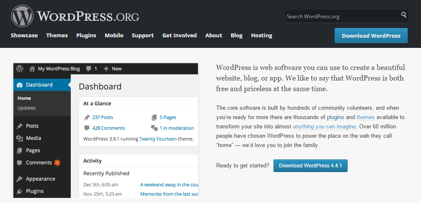The image size is (421, 203).
Task: Click the WordPress.org wordmark text
Action: pyautogui.click(x=88, y=16)
